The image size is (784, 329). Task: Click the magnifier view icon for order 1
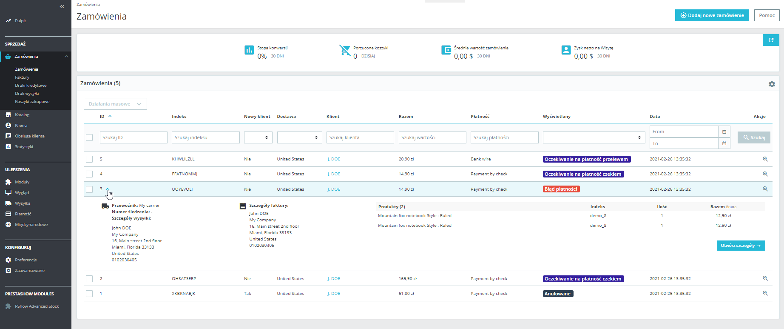point(765,293)
